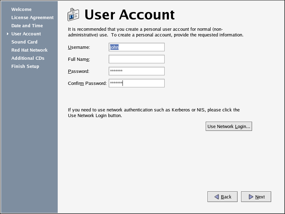Image resolution: width=285 pixels, height=214 pixels.
Task: Click the left arrow icon on Back
Action: 216,197
